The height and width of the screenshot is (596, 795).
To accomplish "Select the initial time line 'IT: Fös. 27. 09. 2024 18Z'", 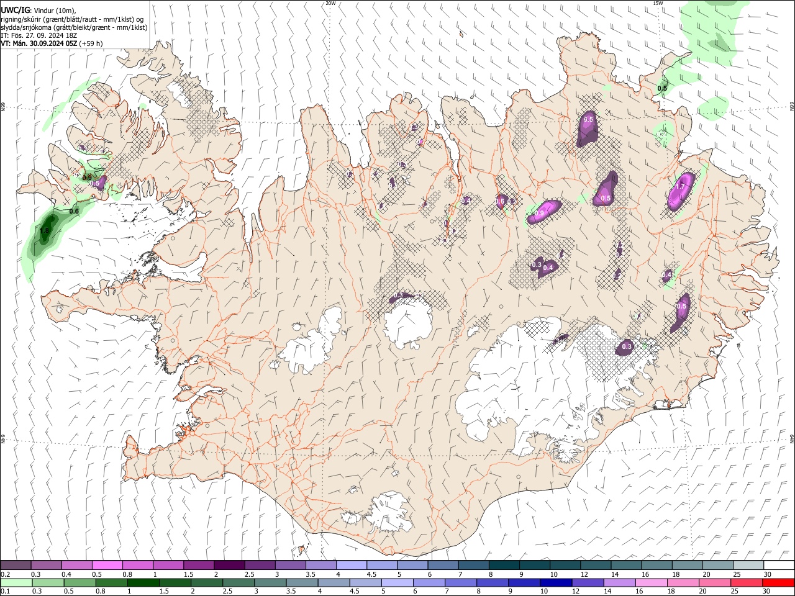I will pos(39,35).
